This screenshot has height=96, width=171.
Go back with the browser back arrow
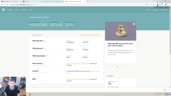[x=2, y=5]
